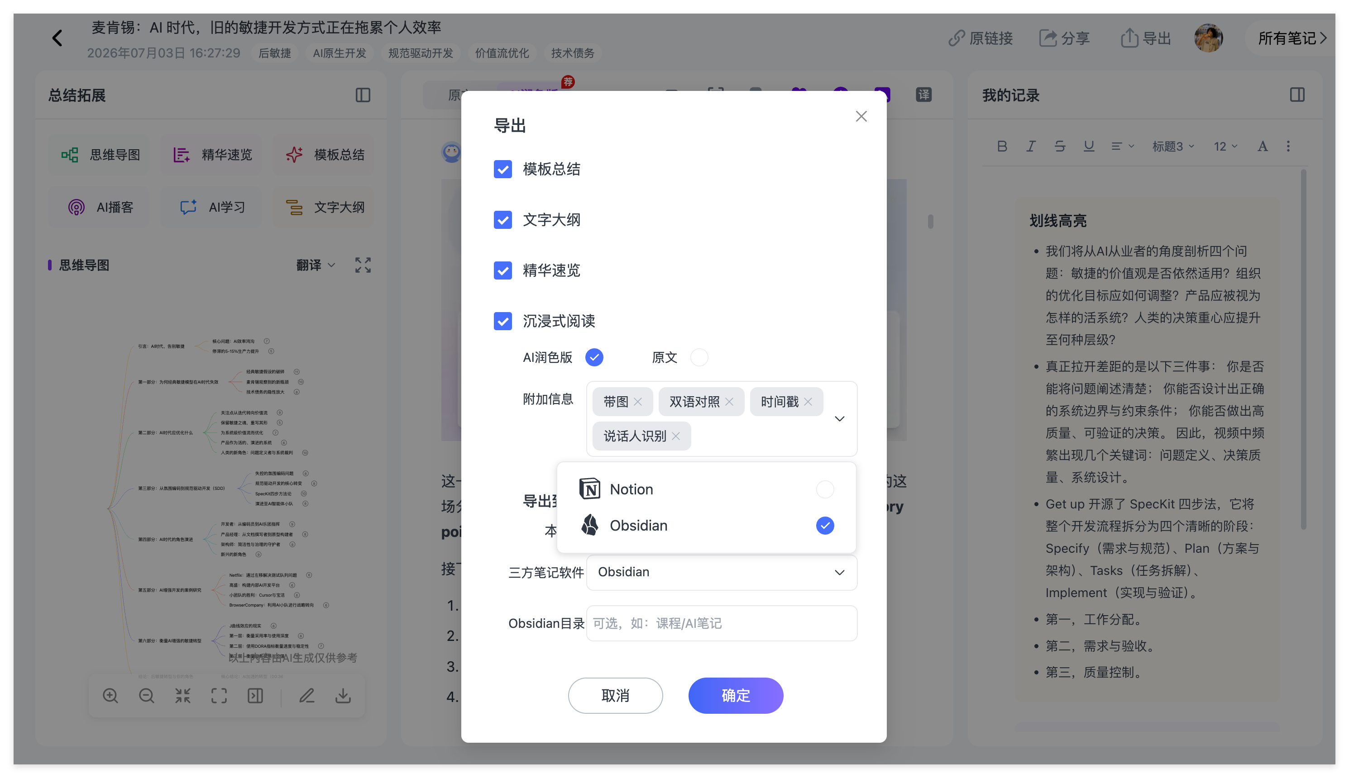The width and height of the screenshot is (1349, 778).
Task: Apply underline in notes editor
Action: (1089, 146)
